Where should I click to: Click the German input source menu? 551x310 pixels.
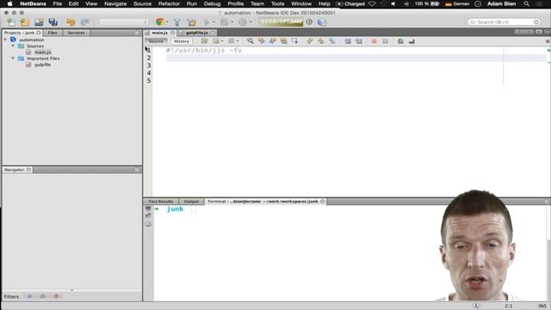coord(457,3)
